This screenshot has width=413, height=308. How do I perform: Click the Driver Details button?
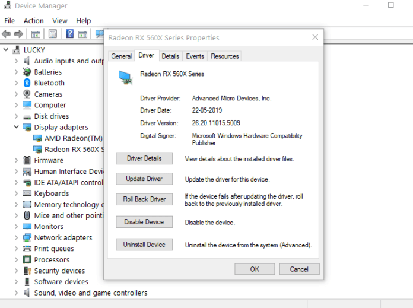point(144,158)
